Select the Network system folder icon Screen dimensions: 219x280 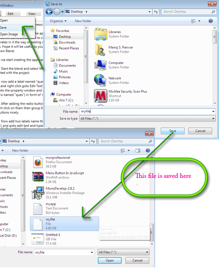(100, 80)
